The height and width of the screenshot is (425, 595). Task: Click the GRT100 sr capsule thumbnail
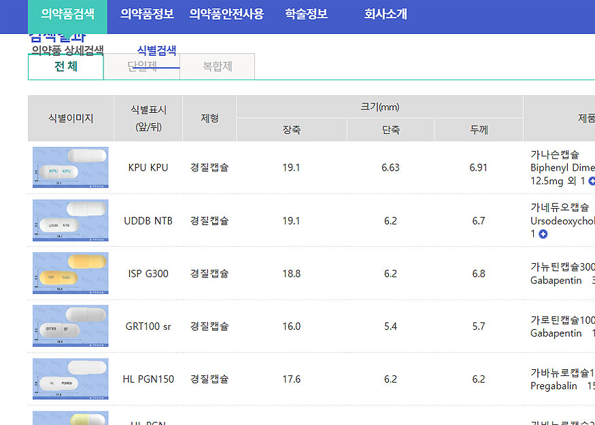[71, 326]
